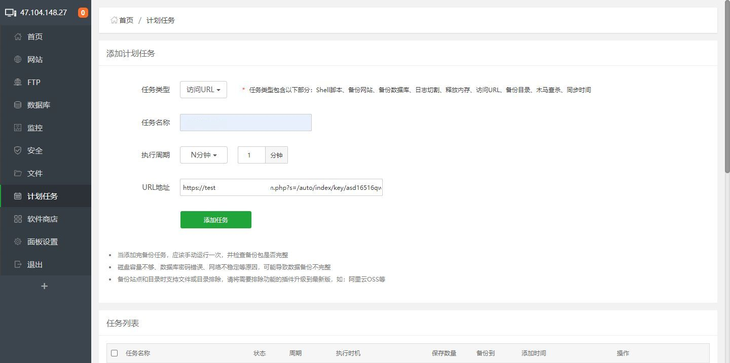Screen dimensions: 730x363
Task: Toggle the select-all checkbox in task list
Action: tap(114, 353)
